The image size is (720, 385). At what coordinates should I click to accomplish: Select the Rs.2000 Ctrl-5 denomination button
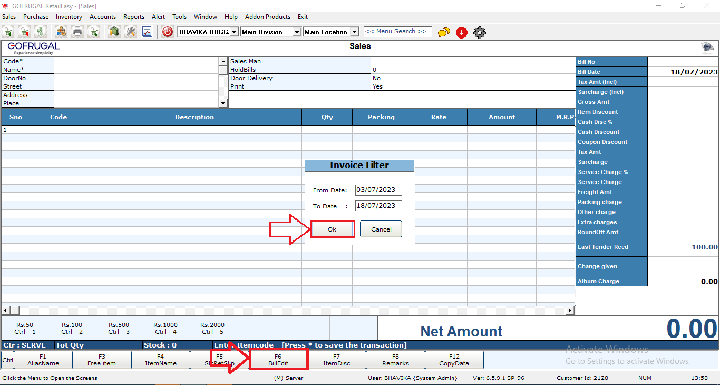coord(212,328)
